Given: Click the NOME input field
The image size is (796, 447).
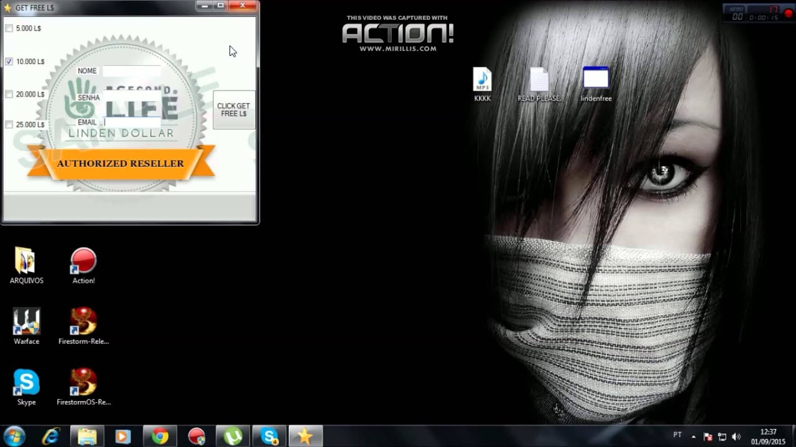Looking at the screenshot, I should pyautogui.click(x=132, y=71).
